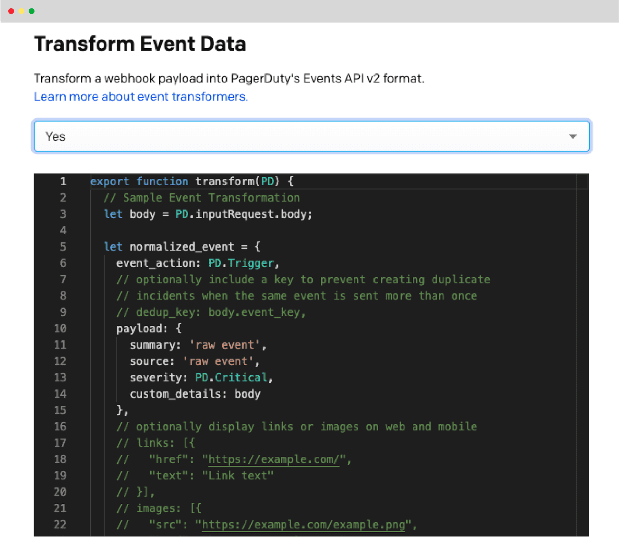The height and width of the screenshot is (552, 619).
Task: Click the dedup_key comment line
Action: (211, 312)
